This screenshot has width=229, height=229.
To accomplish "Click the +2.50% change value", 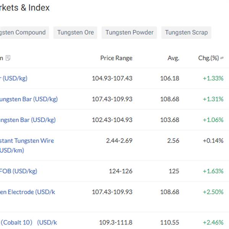I will (213, 192).
